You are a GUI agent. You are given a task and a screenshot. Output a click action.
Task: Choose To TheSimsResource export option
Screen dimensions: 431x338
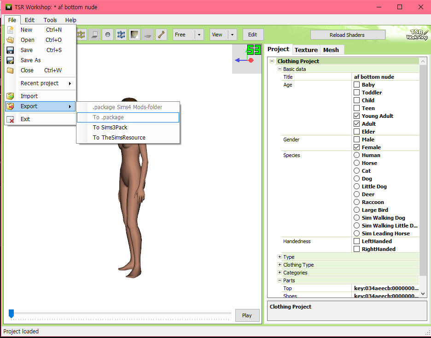tap(128, 138)
